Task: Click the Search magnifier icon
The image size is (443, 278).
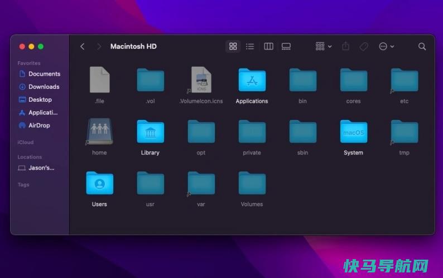Action: [x=422, y=47]
